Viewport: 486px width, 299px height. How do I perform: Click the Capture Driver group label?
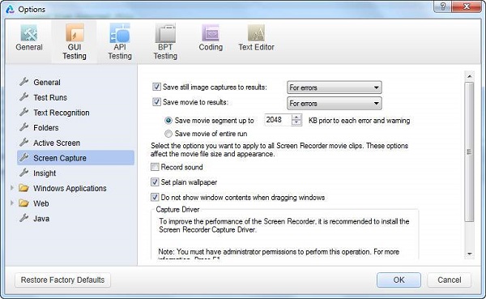[177, 209]
